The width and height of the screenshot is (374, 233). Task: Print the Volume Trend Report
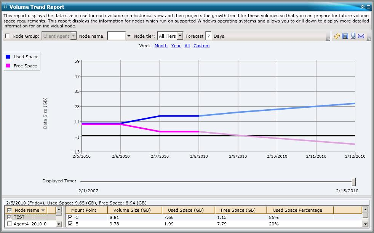coord(353,36)
